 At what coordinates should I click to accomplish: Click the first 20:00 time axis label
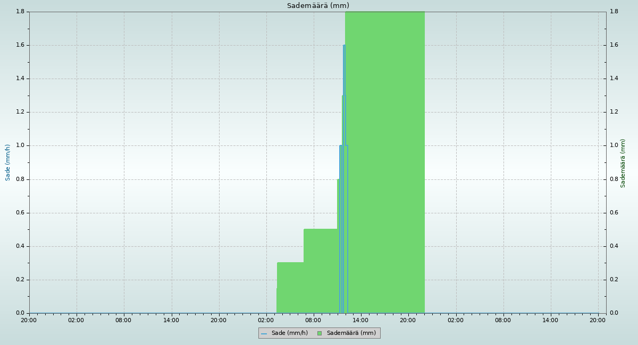pos(29,320)
